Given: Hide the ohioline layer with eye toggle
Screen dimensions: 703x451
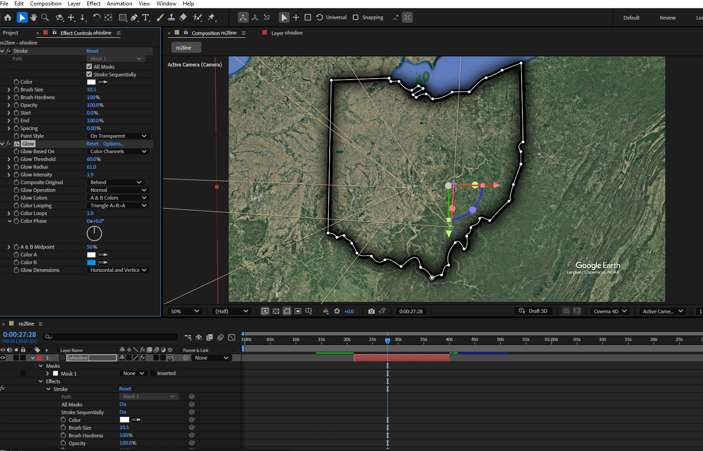Looking at the screenshot, I should (x=3, y=358).
